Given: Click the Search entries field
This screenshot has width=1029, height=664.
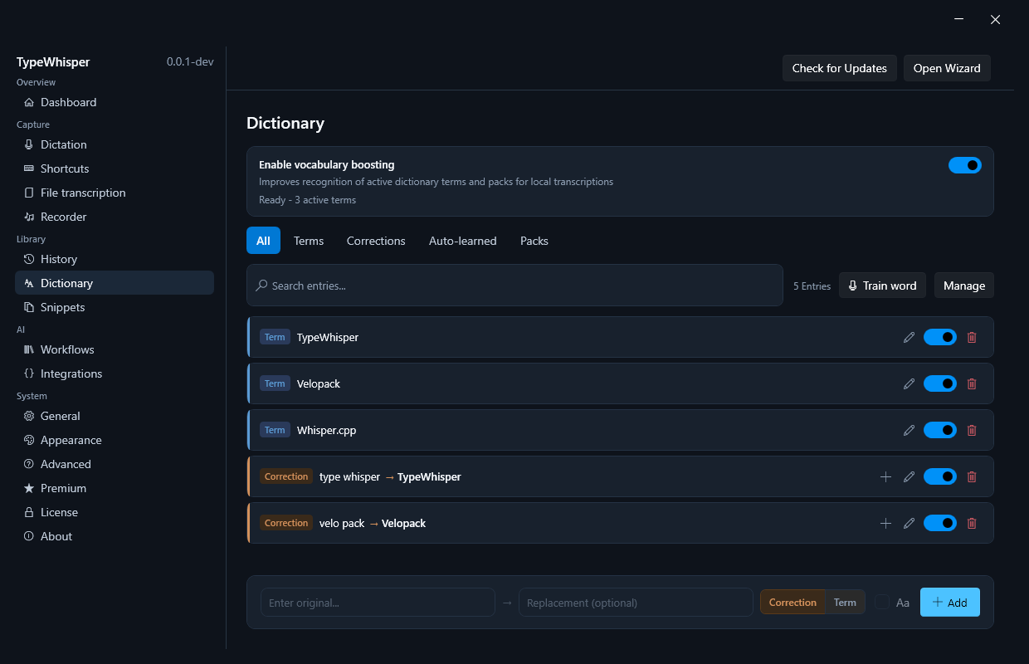Looking at the screenshot, I should (514, 286).
